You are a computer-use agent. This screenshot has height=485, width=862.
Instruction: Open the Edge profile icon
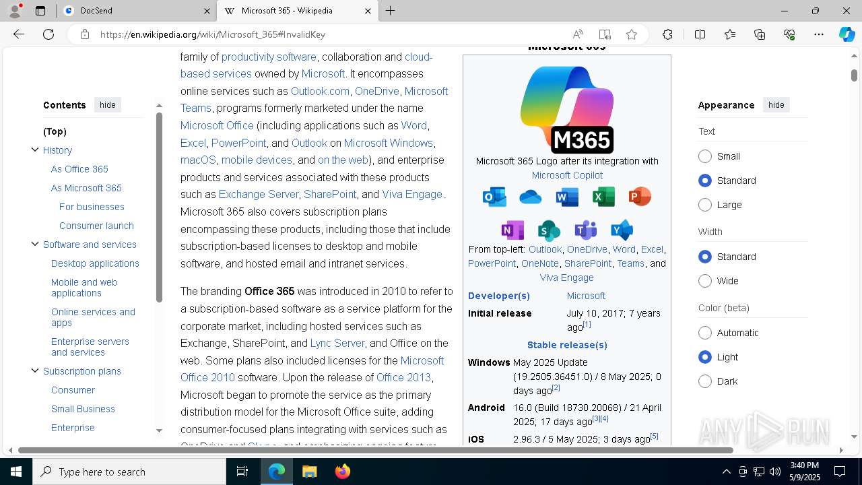point(15,11)
